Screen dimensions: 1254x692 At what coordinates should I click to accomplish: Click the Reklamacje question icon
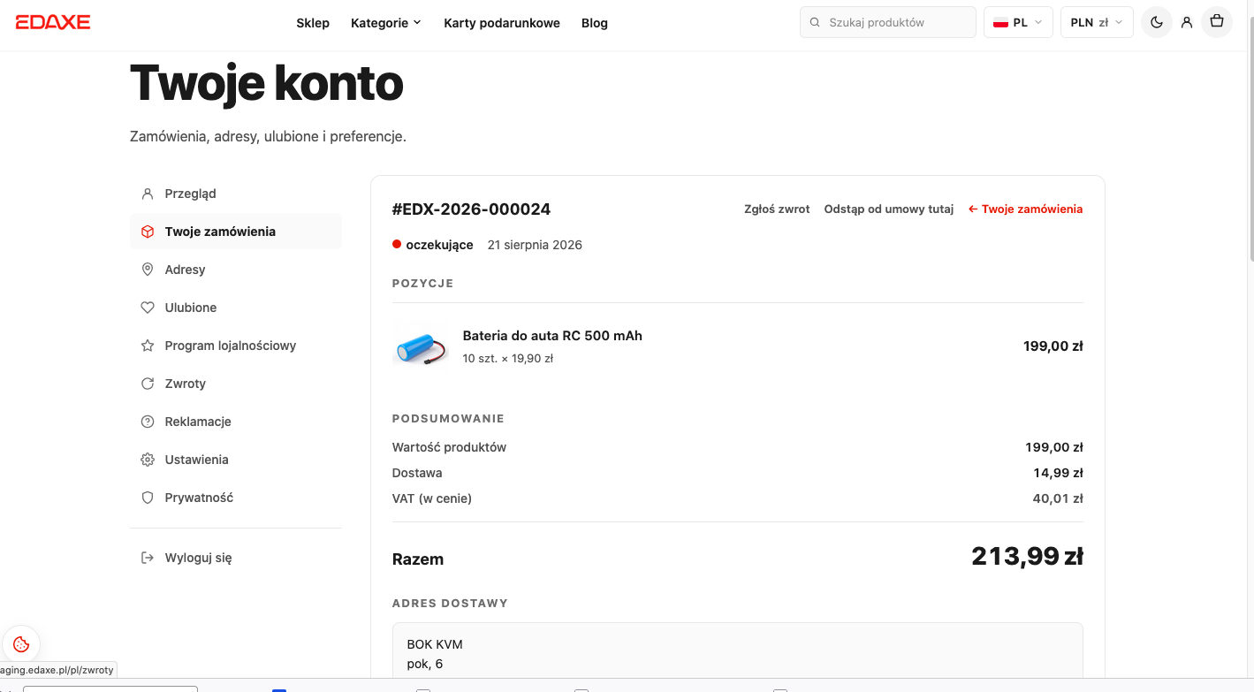click(148, 422)
